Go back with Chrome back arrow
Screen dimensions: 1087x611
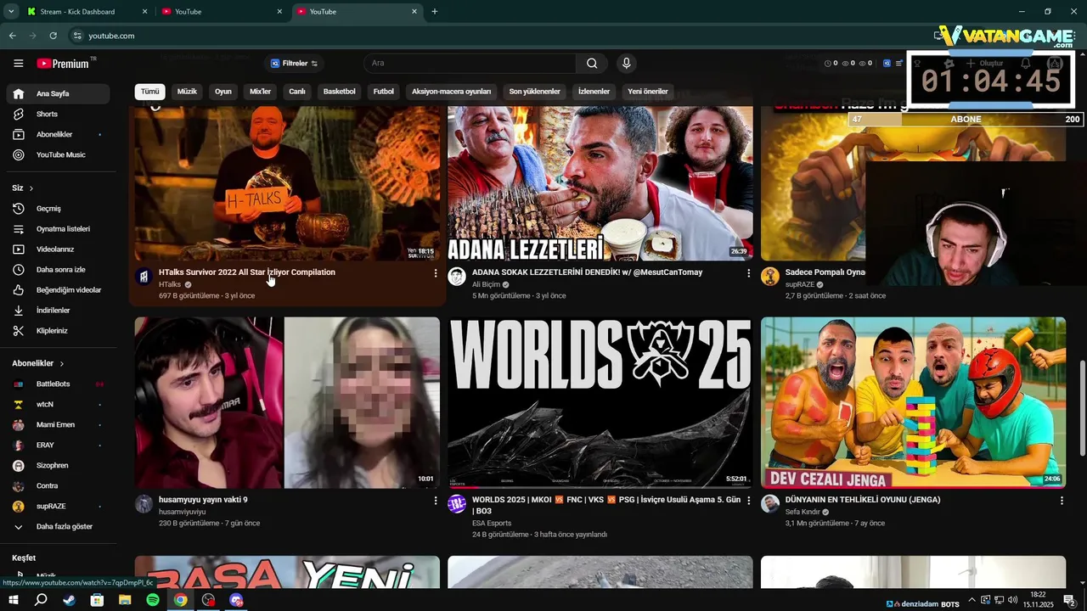point(12,36)
